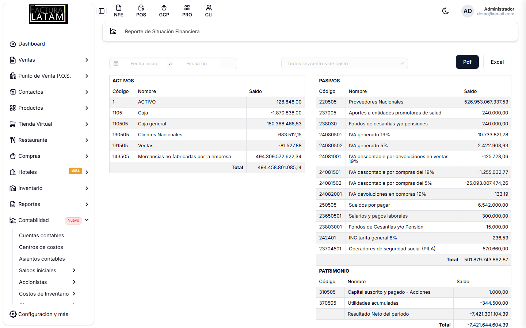Open Cuentas contables menu item
This screenshot has width=526, height=328.
(x=41, y=235)
